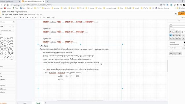Insert table from Text panel insert row
Image resolution: width=185 pixels, height=104 pixels.
180,54
